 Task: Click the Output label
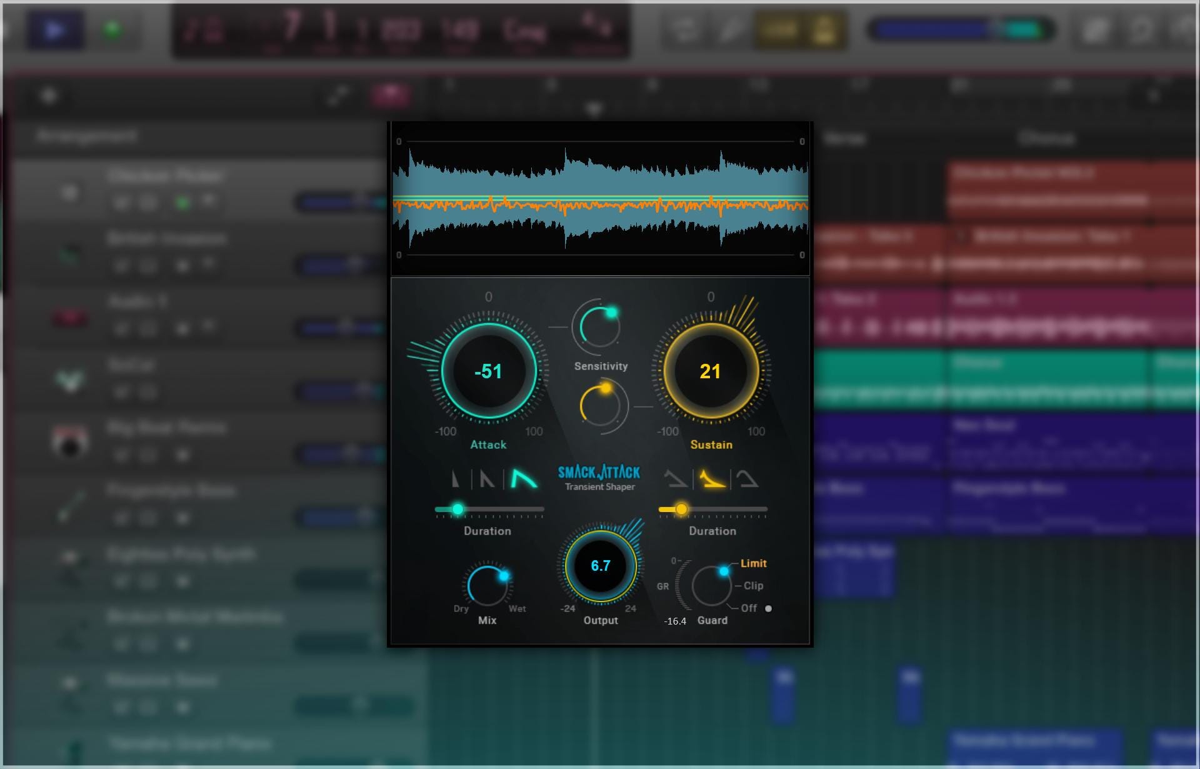click(x=601, y=620)
